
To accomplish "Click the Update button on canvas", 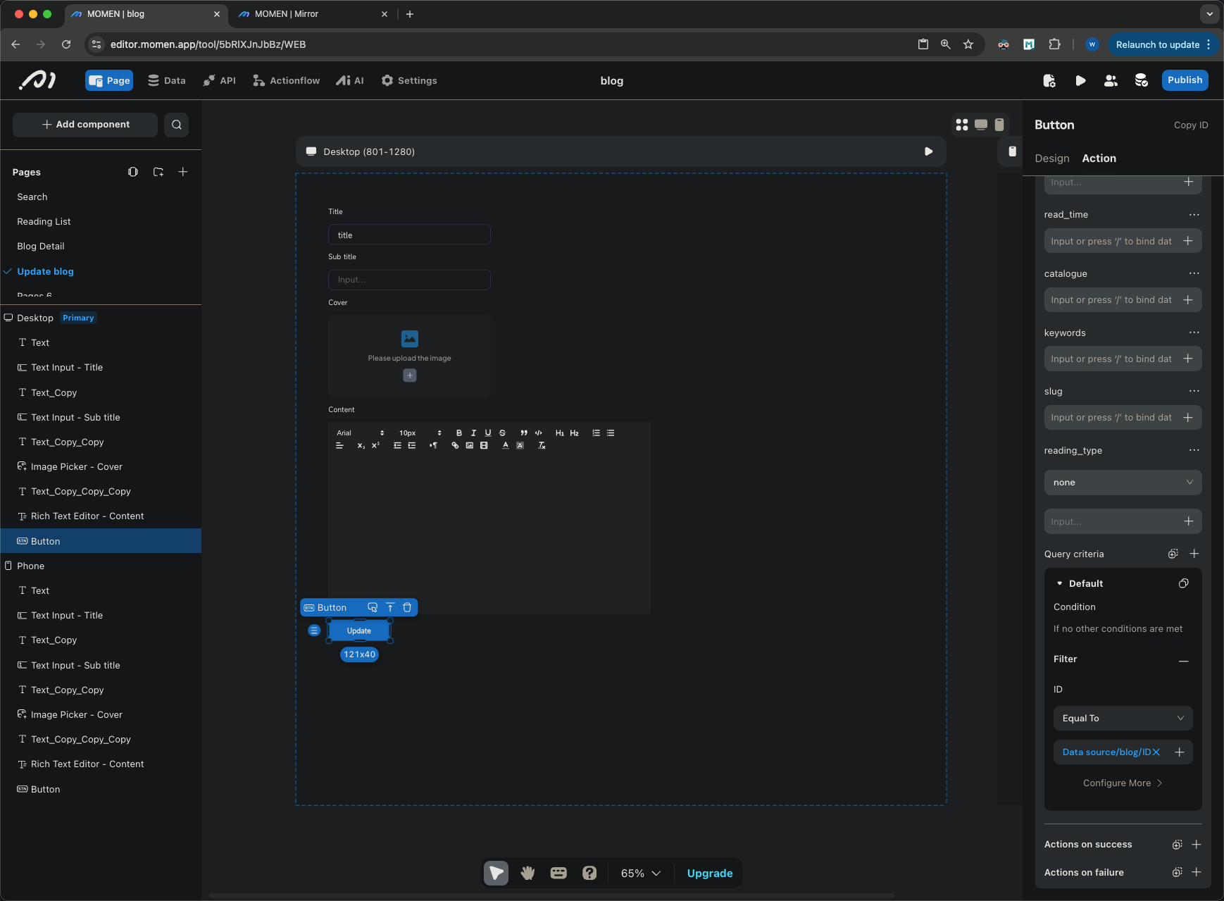I will coord(359,630).
